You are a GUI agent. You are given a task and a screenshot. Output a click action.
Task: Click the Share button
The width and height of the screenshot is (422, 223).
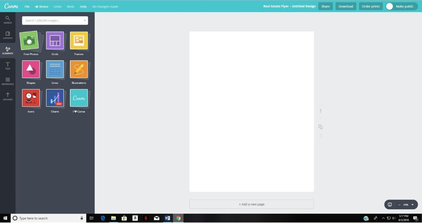(325, 6)
